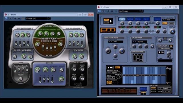183x103 pixels.
Task: Click the Noise Tone knob in Harm
Action: [x=37, y=44]
